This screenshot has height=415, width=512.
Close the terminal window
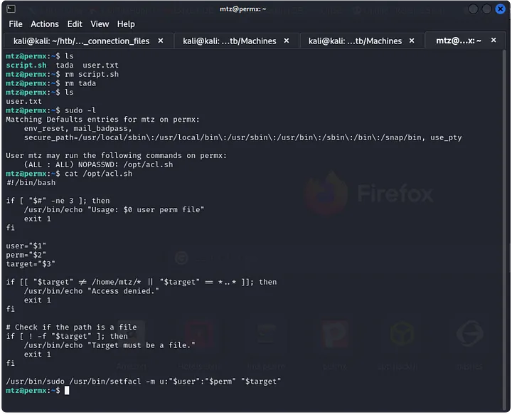pos(501,9)
